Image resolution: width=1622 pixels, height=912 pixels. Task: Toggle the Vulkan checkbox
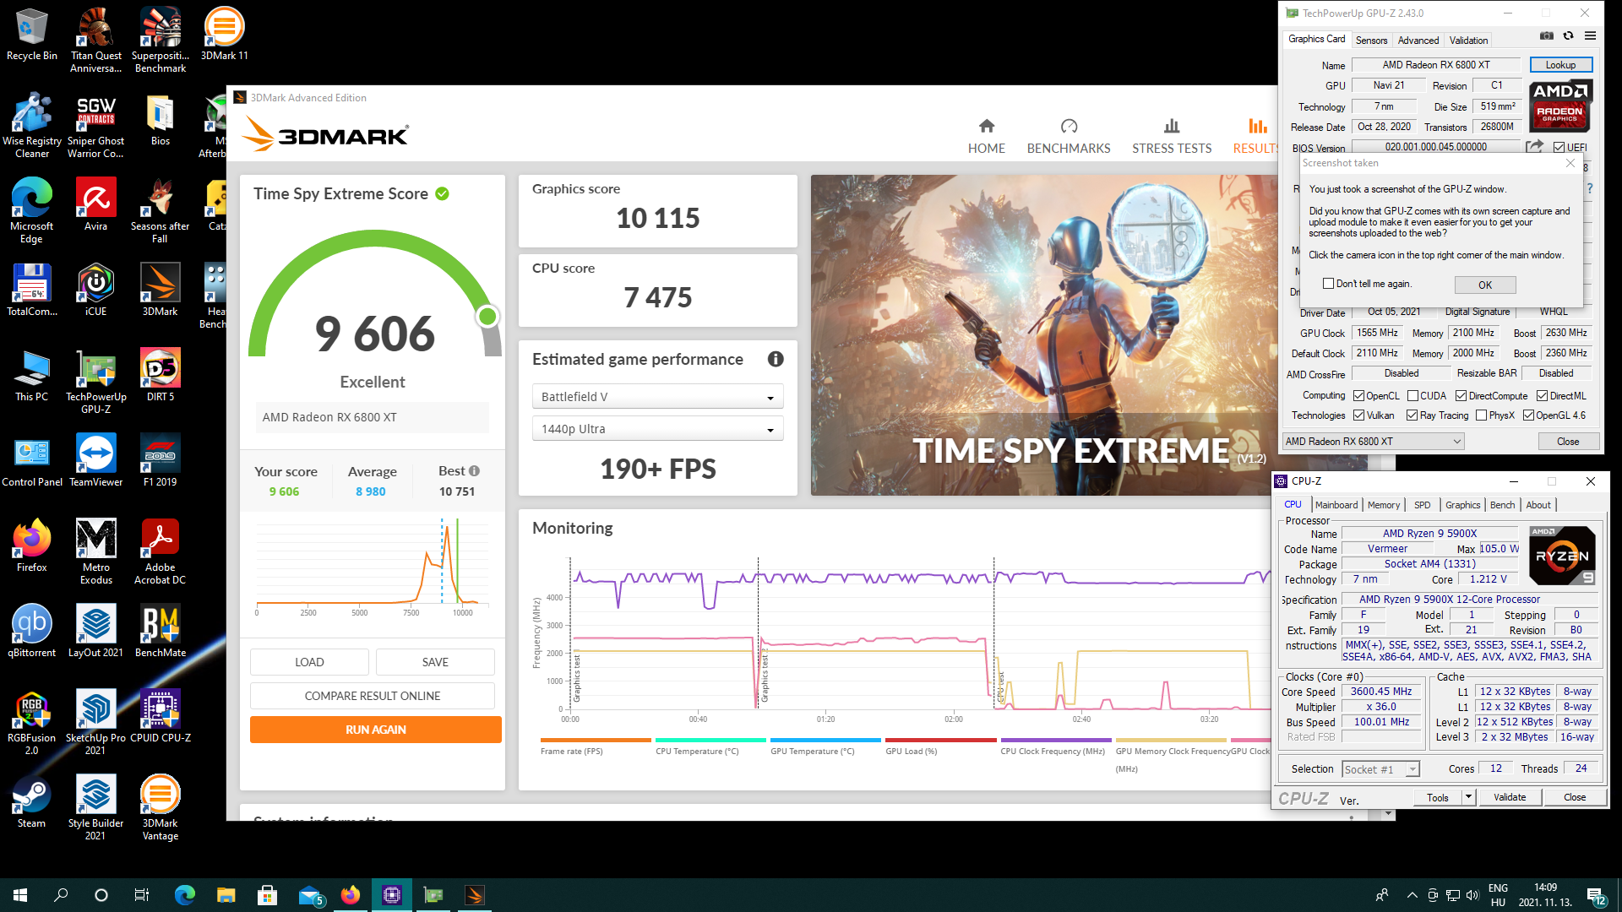pos(1358,415)
